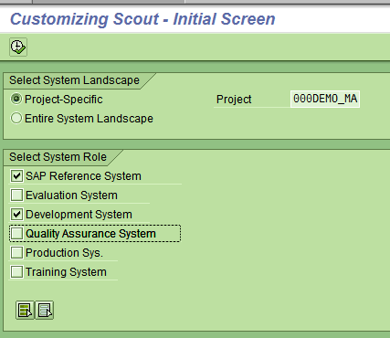Click the Execute clock-with-checkmark icon
The width and height of the screenshot is (390, 338).
tap(18, 47)
